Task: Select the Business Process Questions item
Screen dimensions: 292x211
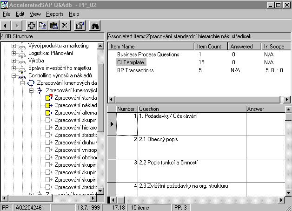Action: pyautogui.click(x=148, y=54)
